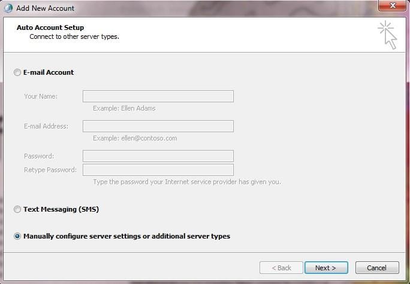410x284 pixels.
Task: Click the E-mail Address input field
Action: point(158,126)
